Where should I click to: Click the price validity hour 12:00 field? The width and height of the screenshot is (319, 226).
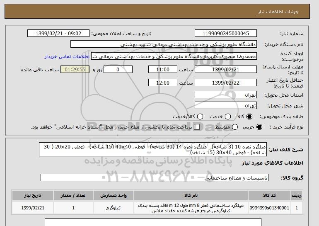click(x=163, y=83)
